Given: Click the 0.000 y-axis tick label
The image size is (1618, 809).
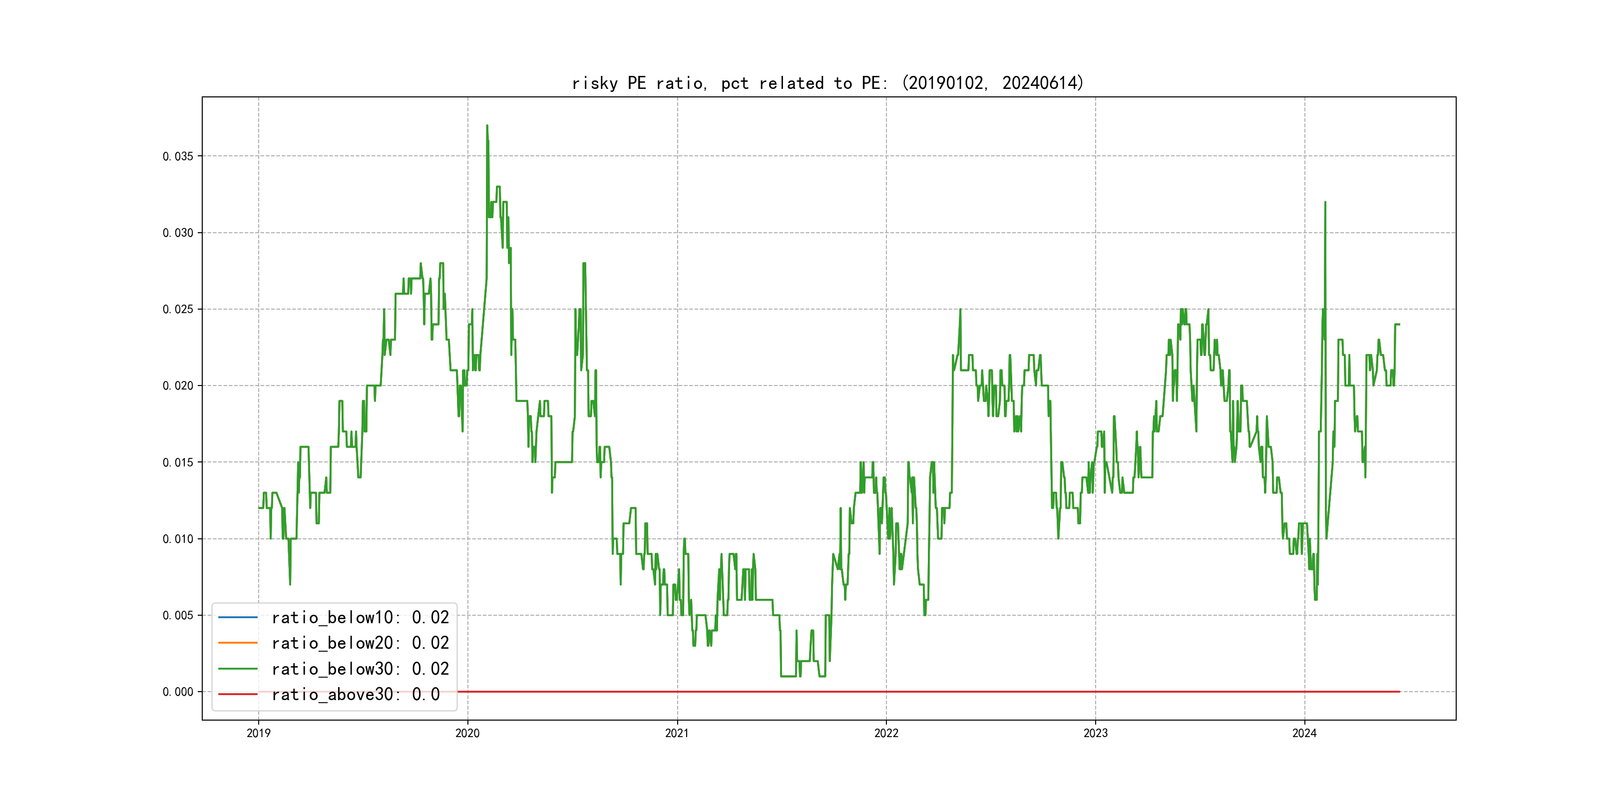Looking at the screenshot, I should [x=178, y=692].
